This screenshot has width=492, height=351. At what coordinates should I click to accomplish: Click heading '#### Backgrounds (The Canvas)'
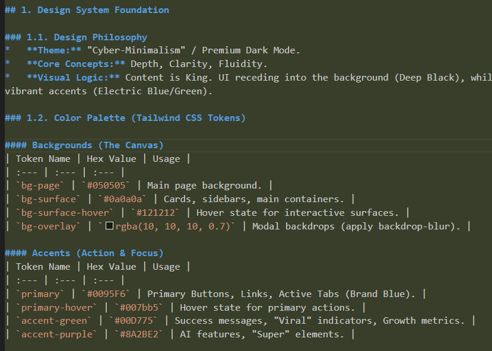pos(84,145)
